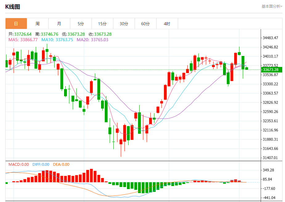Switch to the 周 weekly tab
285x202 pixels.
38,24
